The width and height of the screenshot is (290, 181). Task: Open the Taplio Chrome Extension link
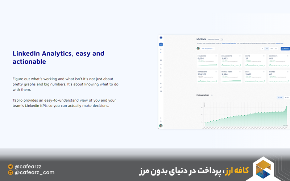(228, 43)
